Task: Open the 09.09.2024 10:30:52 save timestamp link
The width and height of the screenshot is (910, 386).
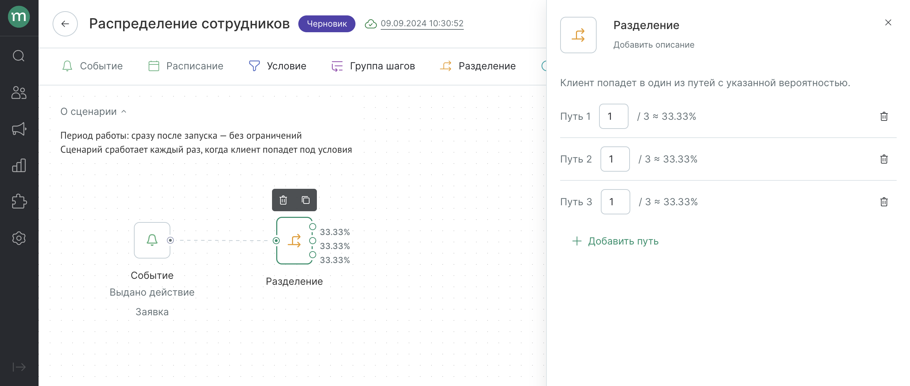Action: 422,23
